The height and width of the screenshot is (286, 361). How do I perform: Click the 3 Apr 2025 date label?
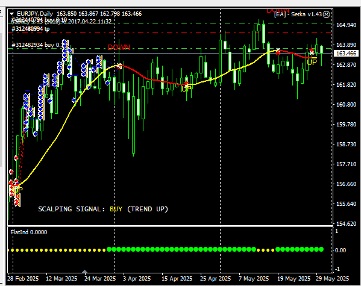pos(137,279)
